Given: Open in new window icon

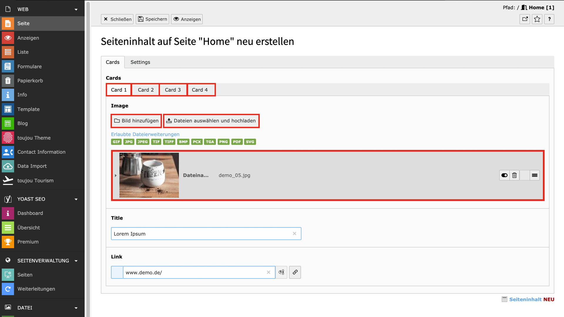Looking at the screenshot, I should pos(525,19).
